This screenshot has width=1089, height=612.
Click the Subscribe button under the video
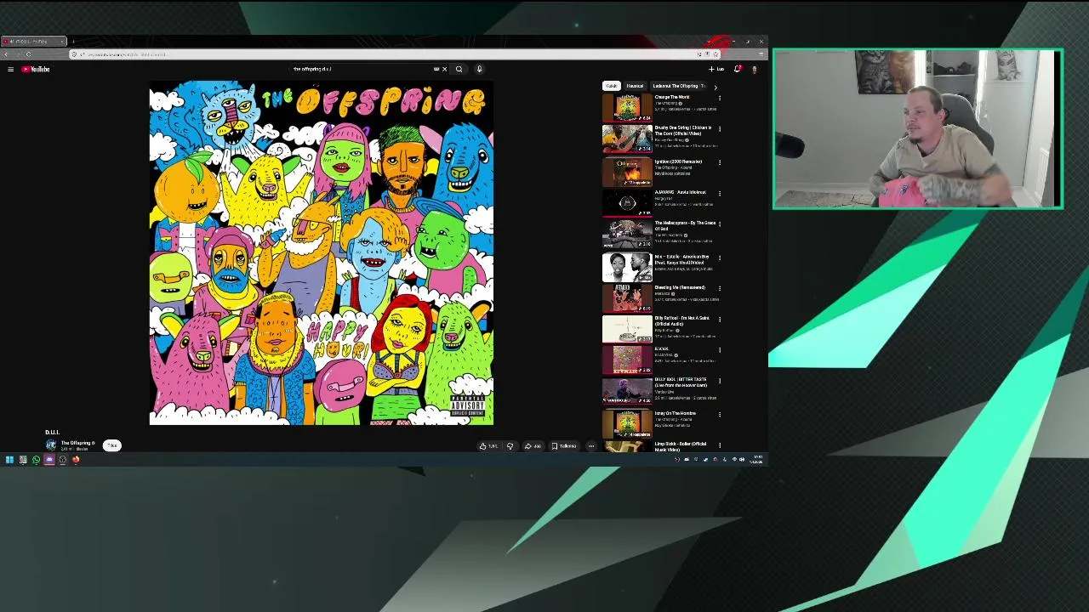(111, 445)
